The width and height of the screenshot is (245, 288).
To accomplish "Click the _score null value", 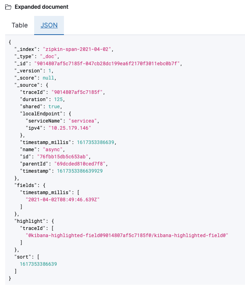I will click(x=48, y=78).
